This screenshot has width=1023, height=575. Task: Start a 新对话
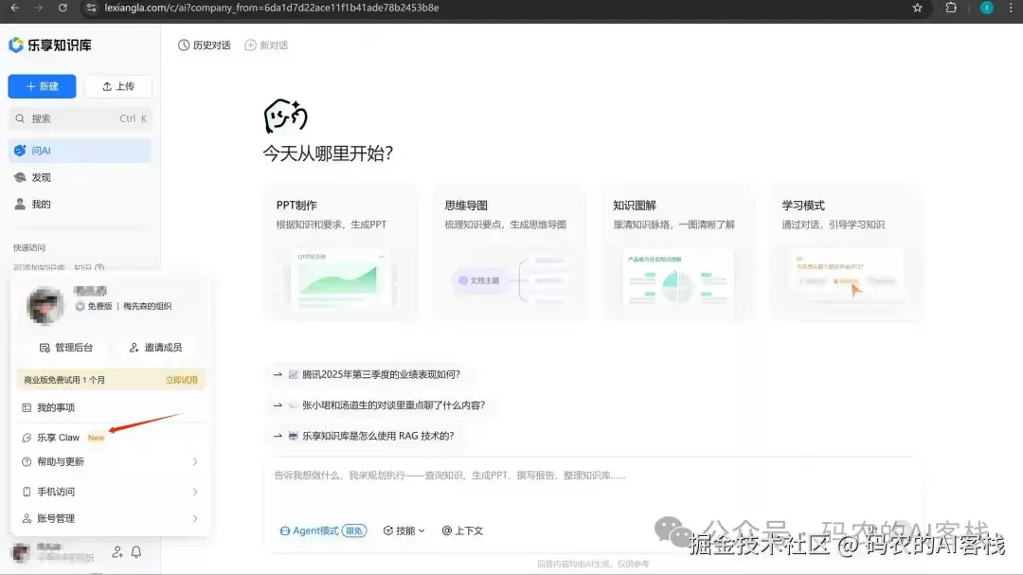pos(266,45)
